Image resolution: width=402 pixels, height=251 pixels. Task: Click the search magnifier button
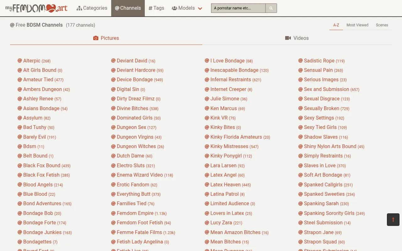271,8
